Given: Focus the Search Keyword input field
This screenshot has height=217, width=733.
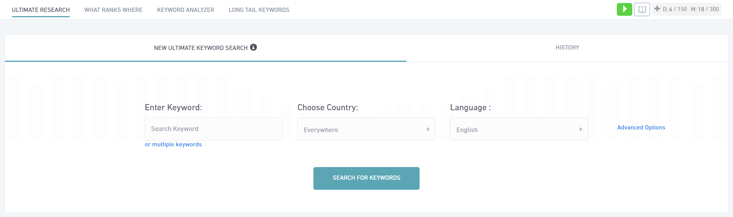Looking at the screenshot, I should coord(213,129).
